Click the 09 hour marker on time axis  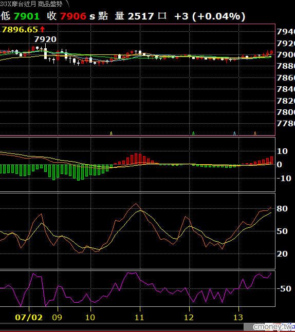coord(57,317)
